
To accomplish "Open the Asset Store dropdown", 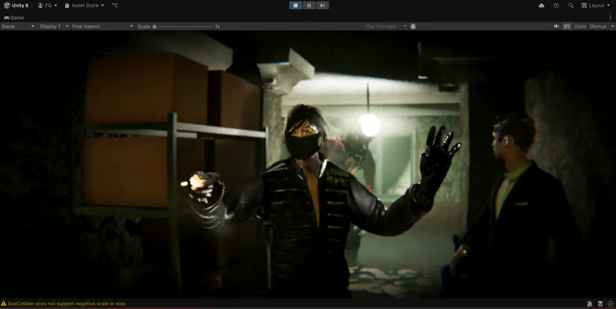I will pos(84,5).
